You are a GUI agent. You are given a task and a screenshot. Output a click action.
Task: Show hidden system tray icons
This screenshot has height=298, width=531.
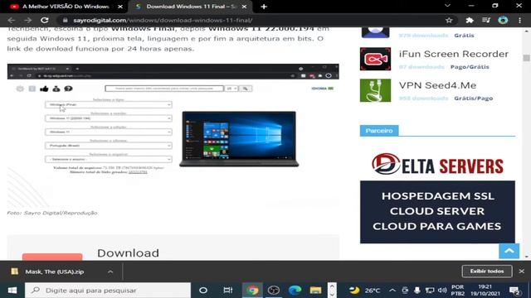tap(392, 291)
